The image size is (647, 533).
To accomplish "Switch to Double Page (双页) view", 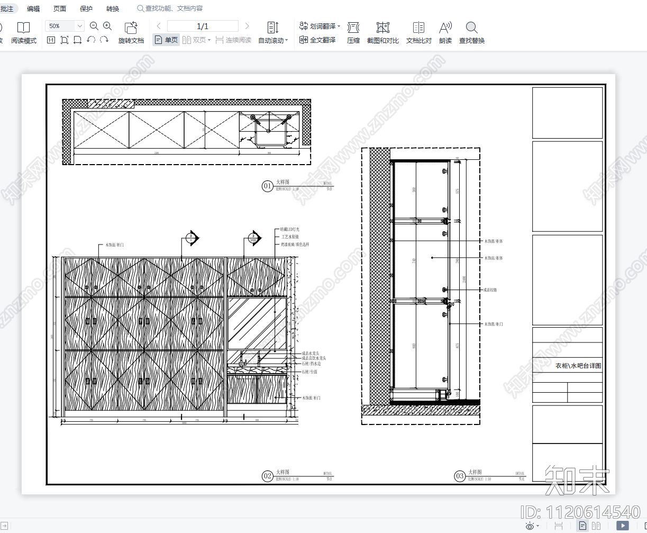I will (194, 40).
